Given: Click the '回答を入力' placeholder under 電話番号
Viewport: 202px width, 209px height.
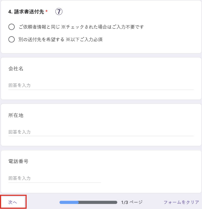Looking at the screenshot, I should (x=20, y=178).
